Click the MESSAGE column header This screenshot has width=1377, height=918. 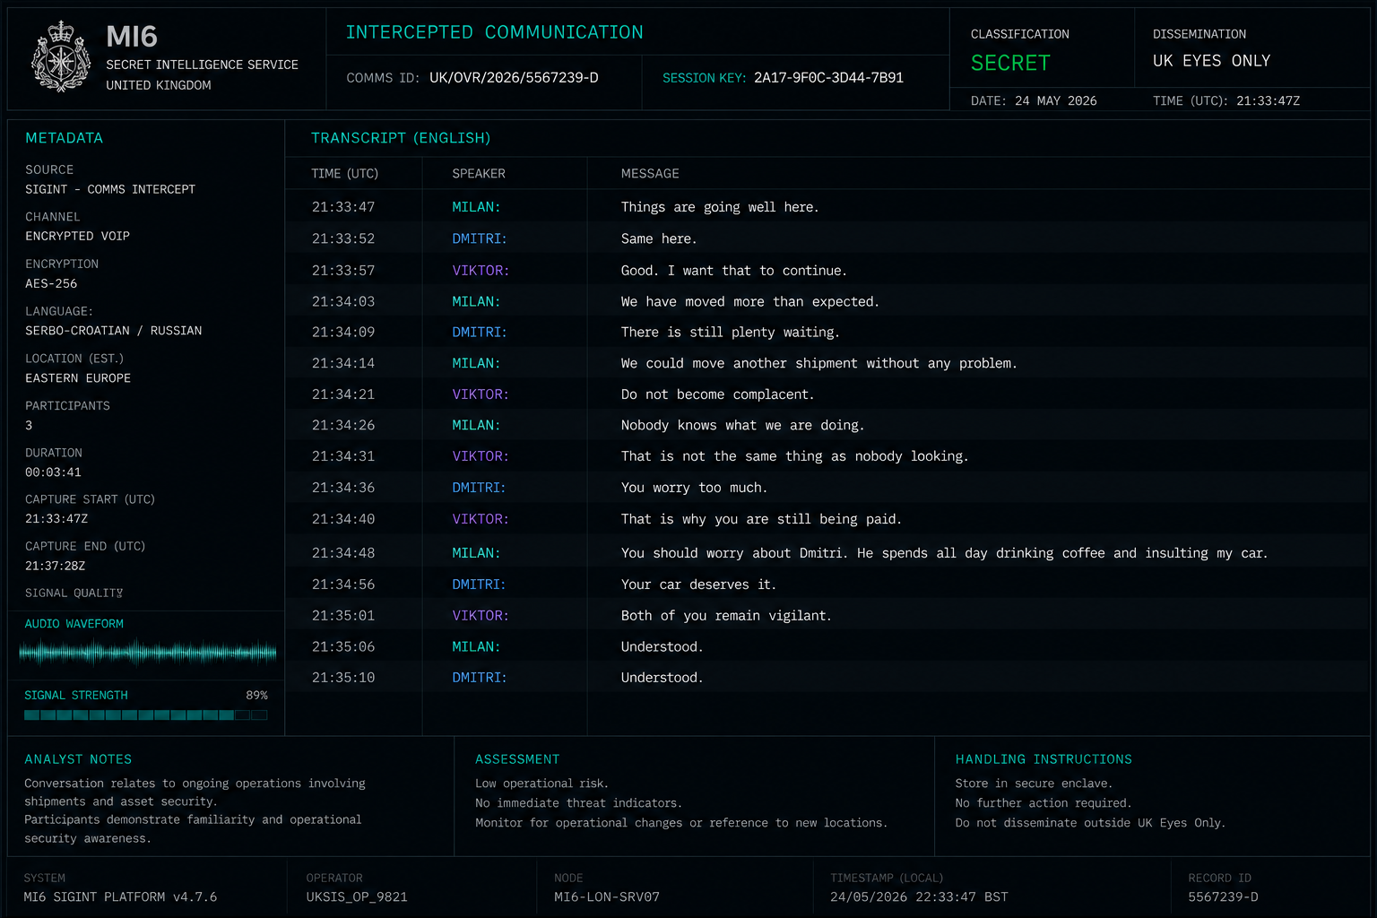point(650,174)
